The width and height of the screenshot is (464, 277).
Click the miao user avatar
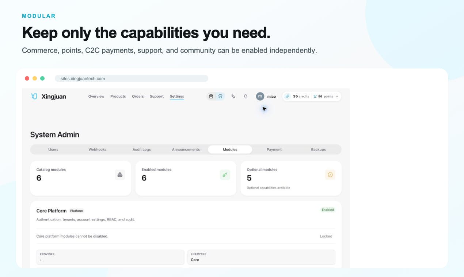tap(260, 96)
